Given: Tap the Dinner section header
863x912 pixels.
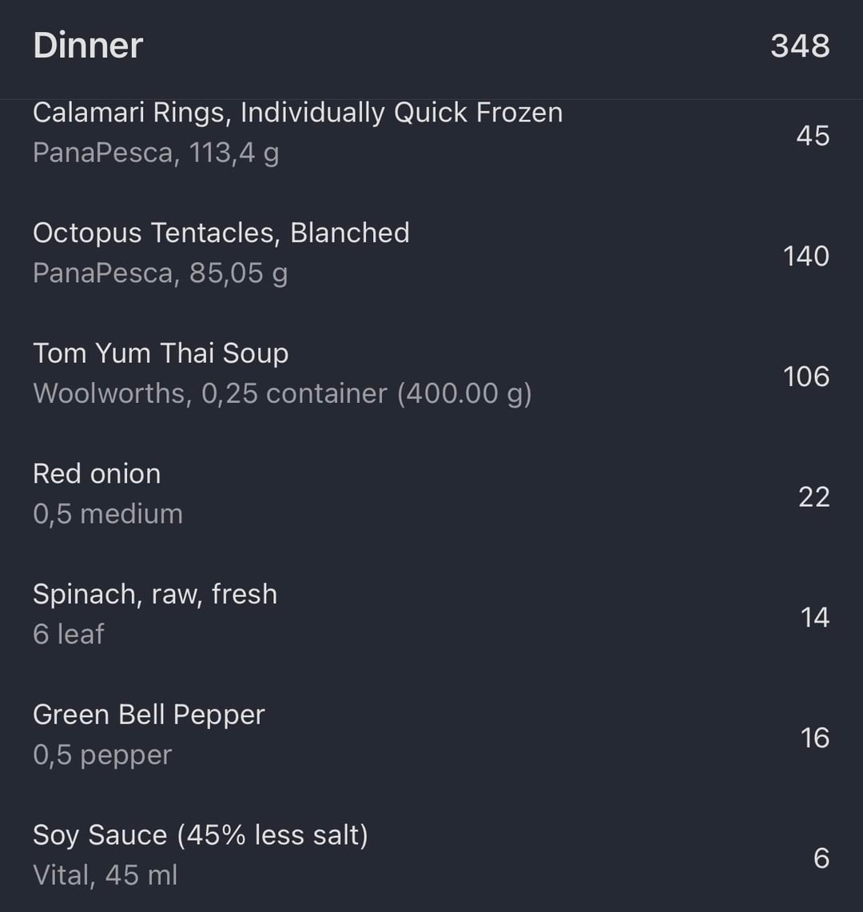Looking at the screenshot, I should click(x=88, y=46).
